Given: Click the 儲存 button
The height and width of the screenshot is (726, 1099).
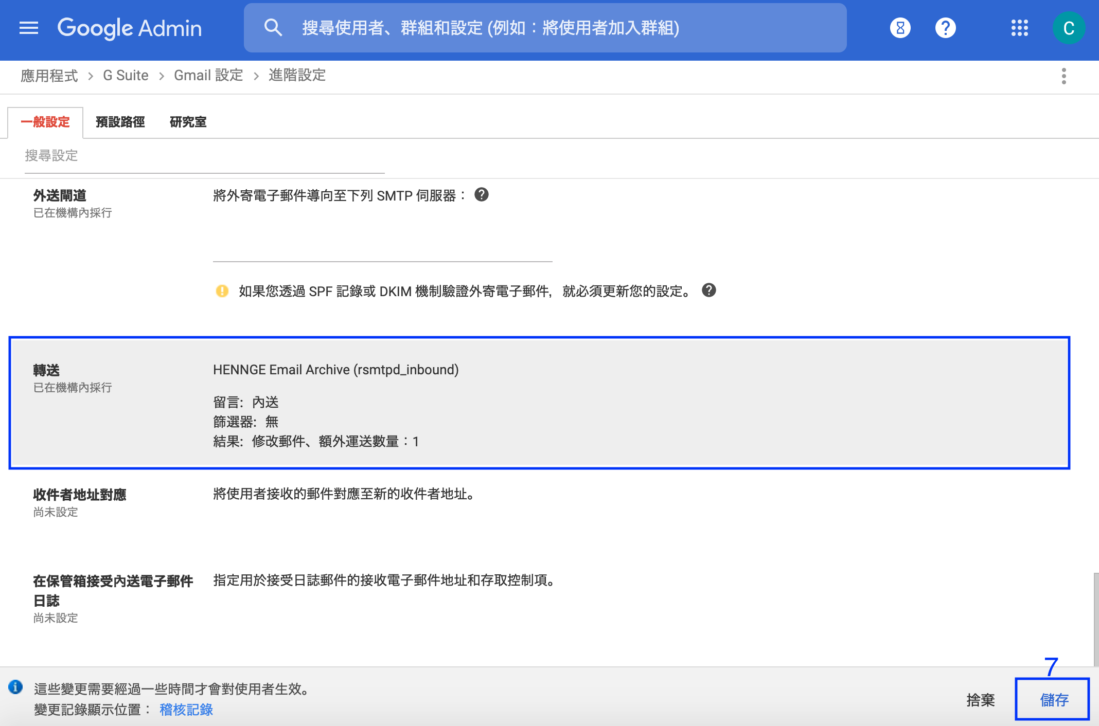Looking at the screenshot, I should [1053, 700].
